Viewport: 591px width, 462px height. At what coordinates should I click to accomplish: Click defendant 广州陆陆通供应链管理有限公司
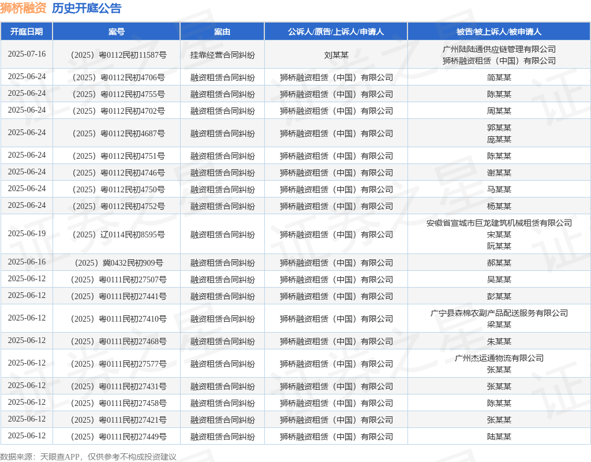499,49
